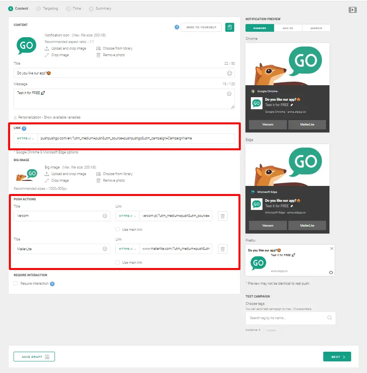Remove photo for notification icon
The width and height of the screenshot is (367, 373).
pos(111,55)
